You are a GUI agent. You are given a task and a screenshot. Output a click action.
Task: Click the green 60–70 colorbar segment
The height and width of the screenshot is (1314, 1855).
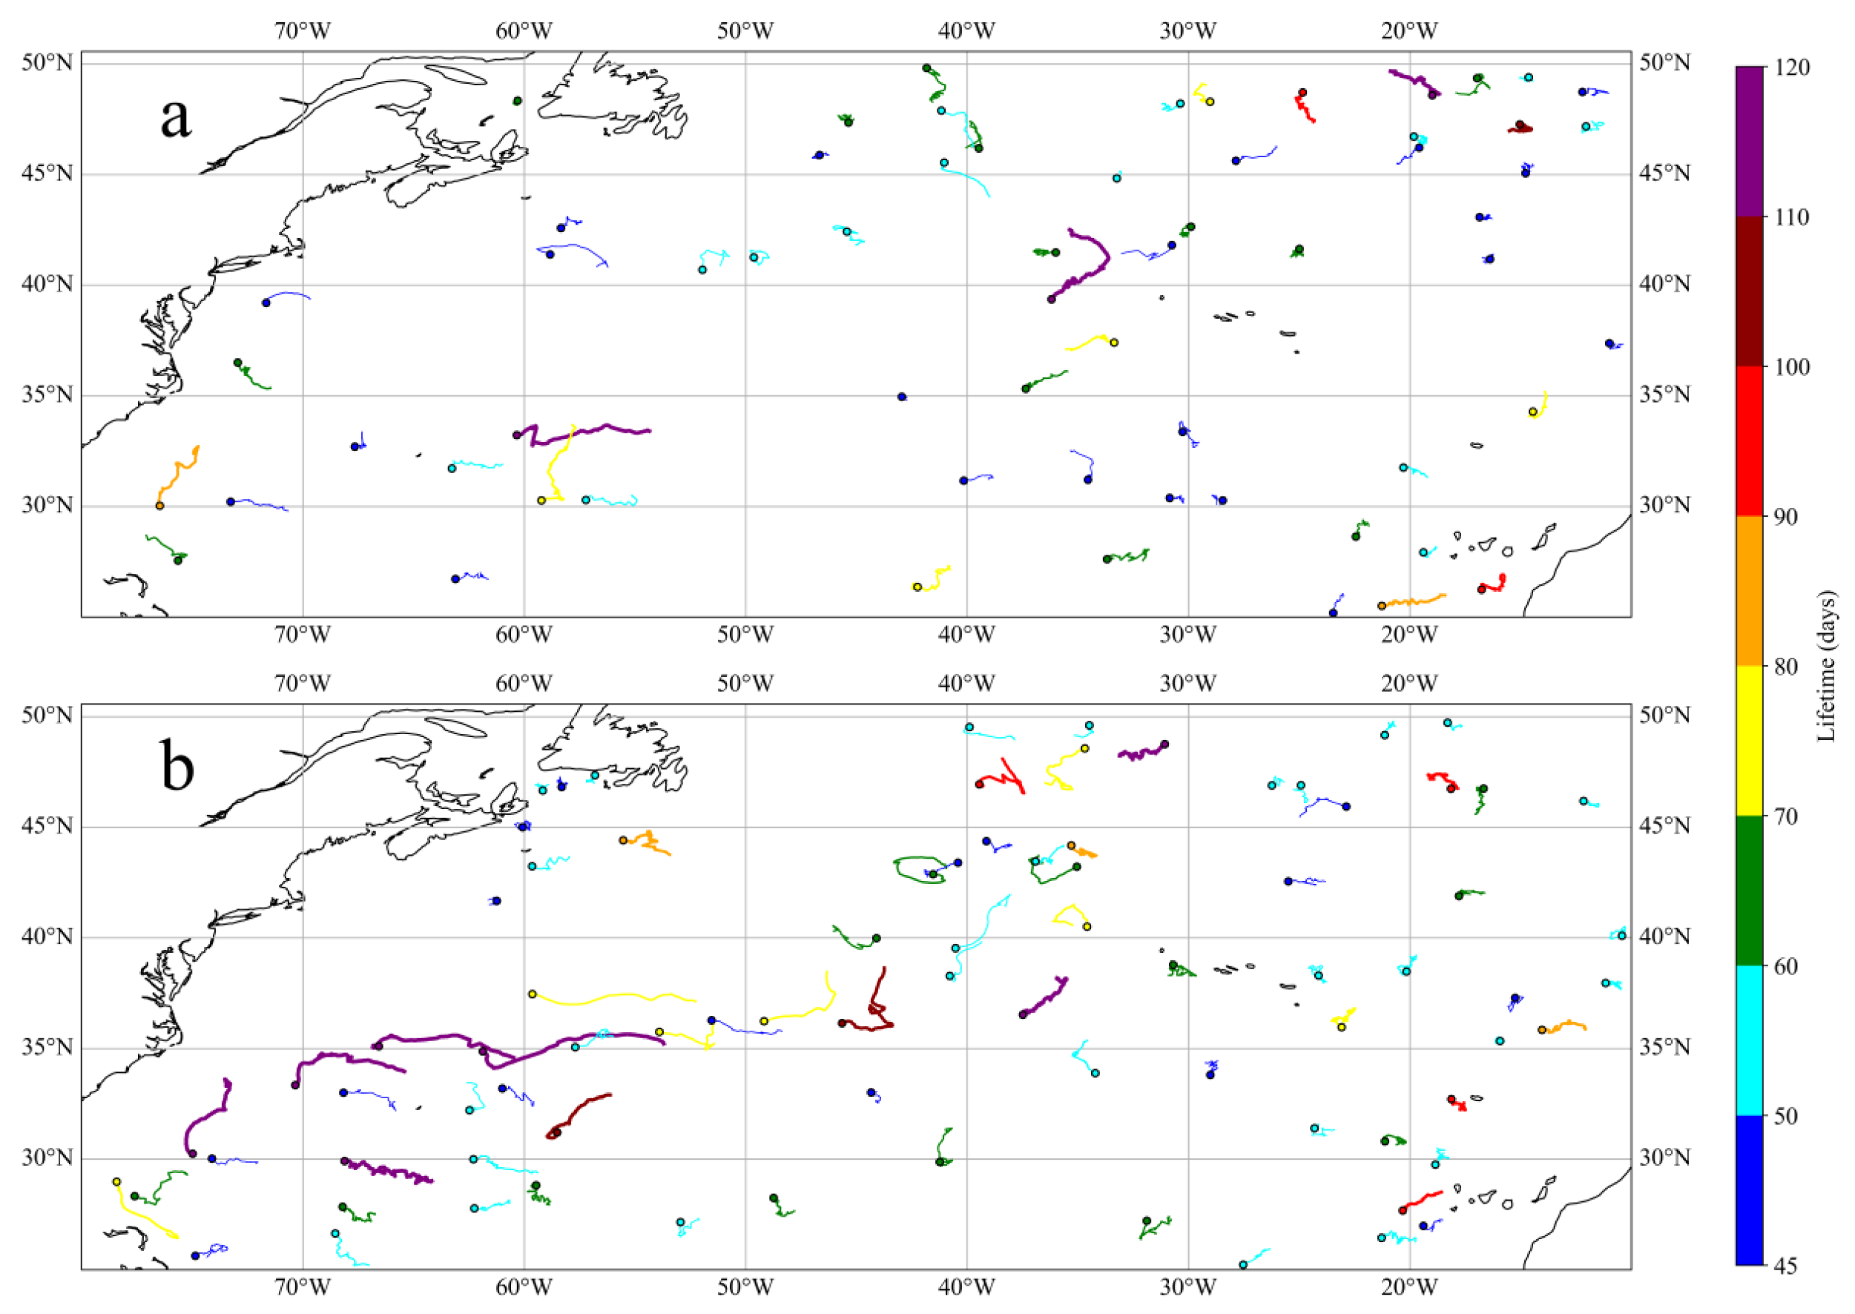coord(1749,890)
